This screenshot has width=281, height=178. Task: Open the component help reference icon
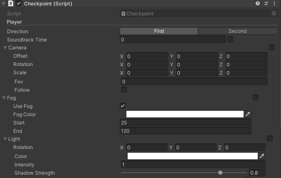click(x=258, y=4)
